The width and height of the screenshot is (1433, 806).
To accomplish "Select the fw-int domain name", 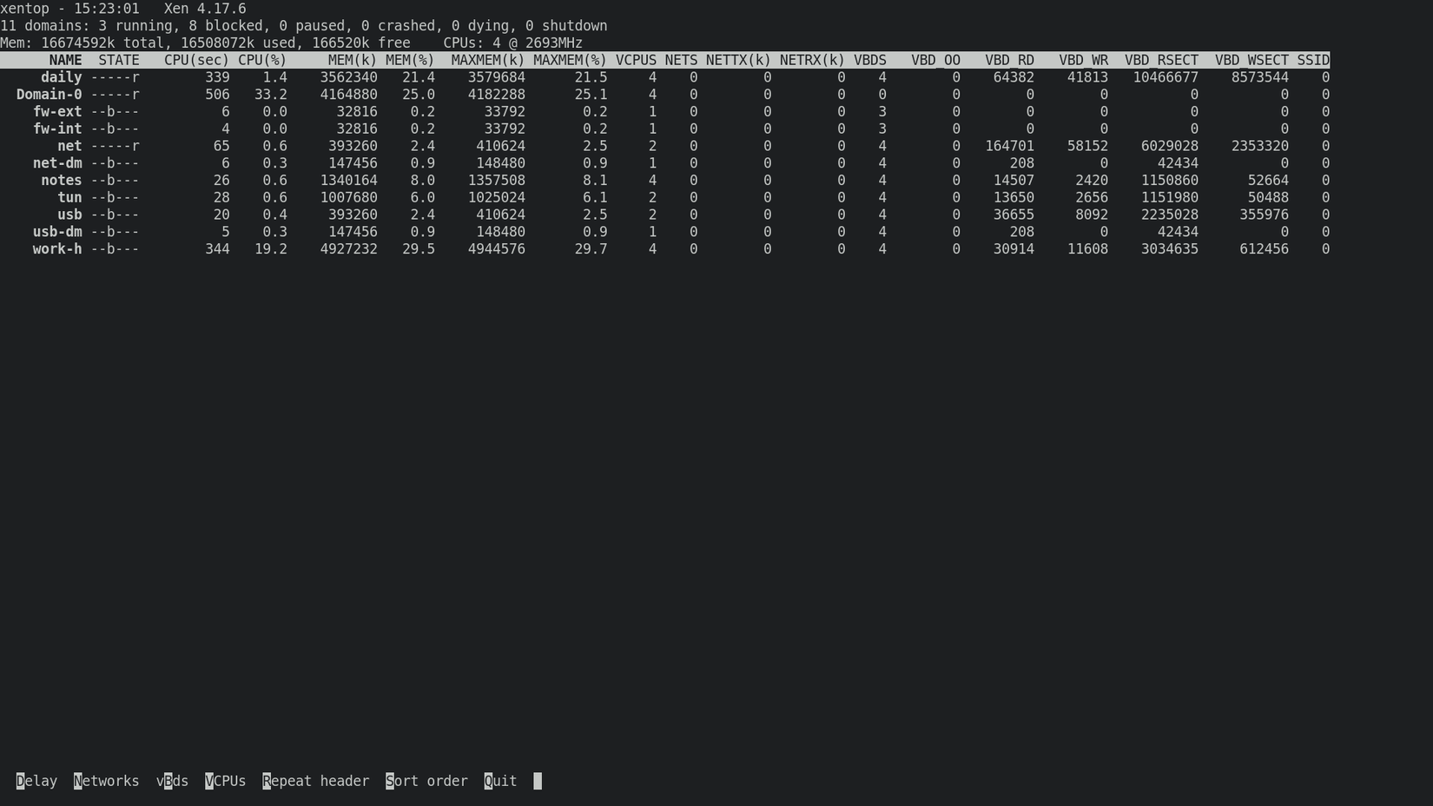I will (x=57, y=129).
